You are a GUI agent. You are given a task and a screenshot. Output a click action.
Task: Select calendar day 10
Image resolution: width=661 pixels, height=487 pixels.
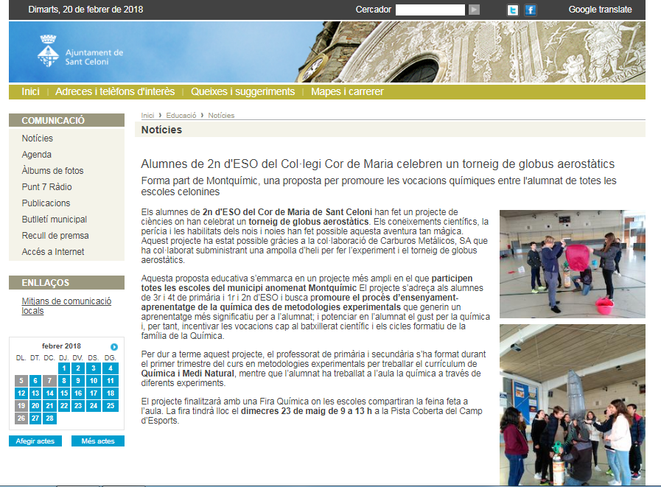[94, 381]
